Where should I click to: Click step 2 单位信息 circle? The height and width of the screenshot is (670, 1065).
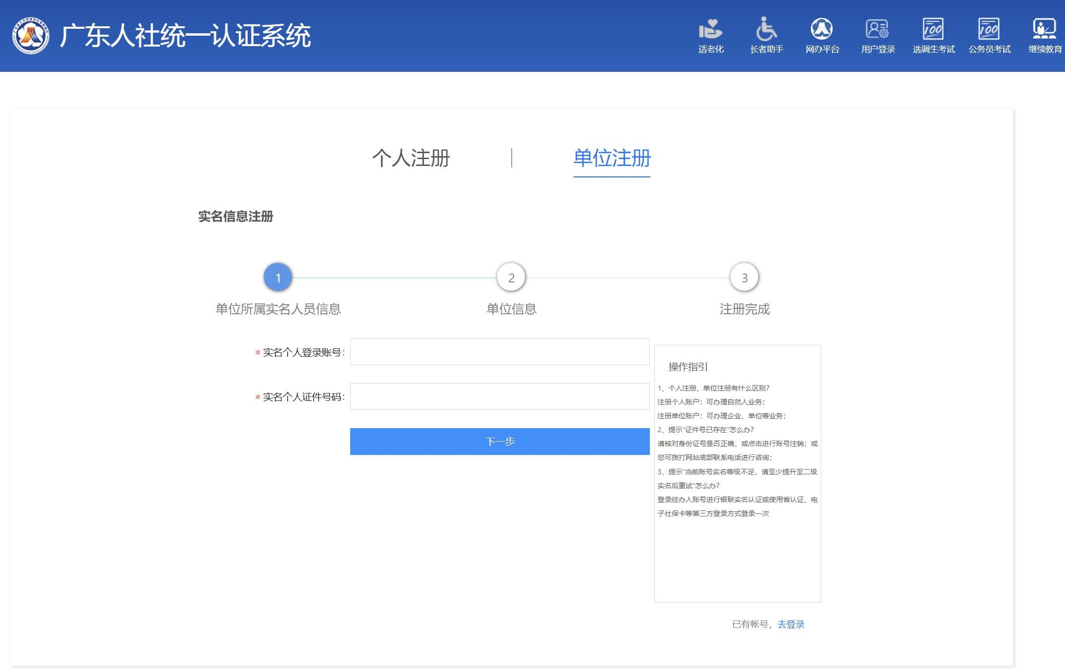click(511, 278)
